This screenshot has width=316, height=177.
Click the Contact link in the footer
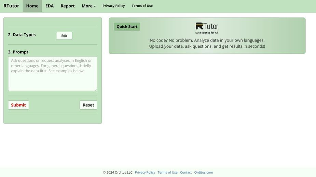click(186, 172)
